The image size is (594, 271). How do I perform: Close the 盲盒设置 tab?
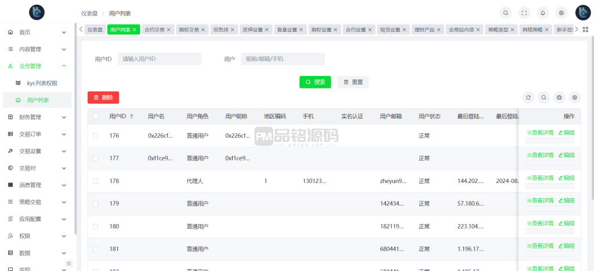click(301, 30)
